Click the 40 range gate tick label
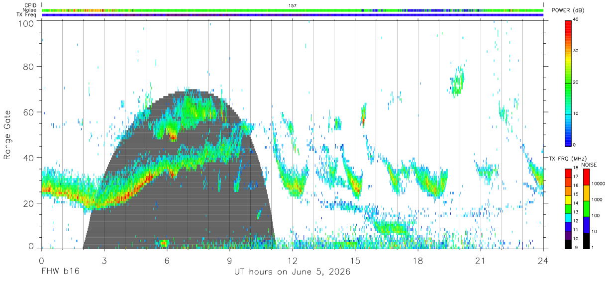The height and width of the screenshot is (282, 611). pyautogui.click(x=29, y=158)
